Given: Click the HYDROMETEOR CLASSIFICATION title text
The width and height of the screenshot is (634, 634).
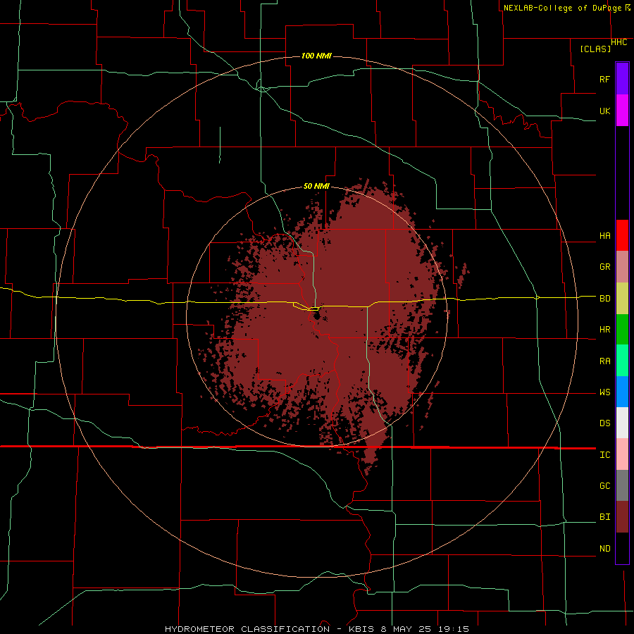Looking at the screenshot, I should 247,629.
